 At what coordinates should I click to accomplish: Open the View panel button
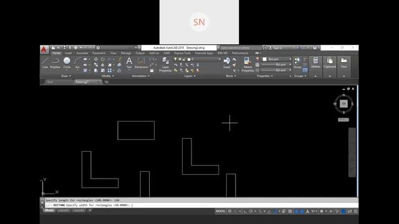[x=344, y=63]
